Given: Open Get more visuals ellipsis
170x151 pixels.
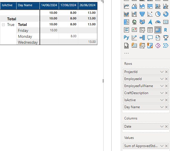Looking at the screenshot, I should point(127,53).
